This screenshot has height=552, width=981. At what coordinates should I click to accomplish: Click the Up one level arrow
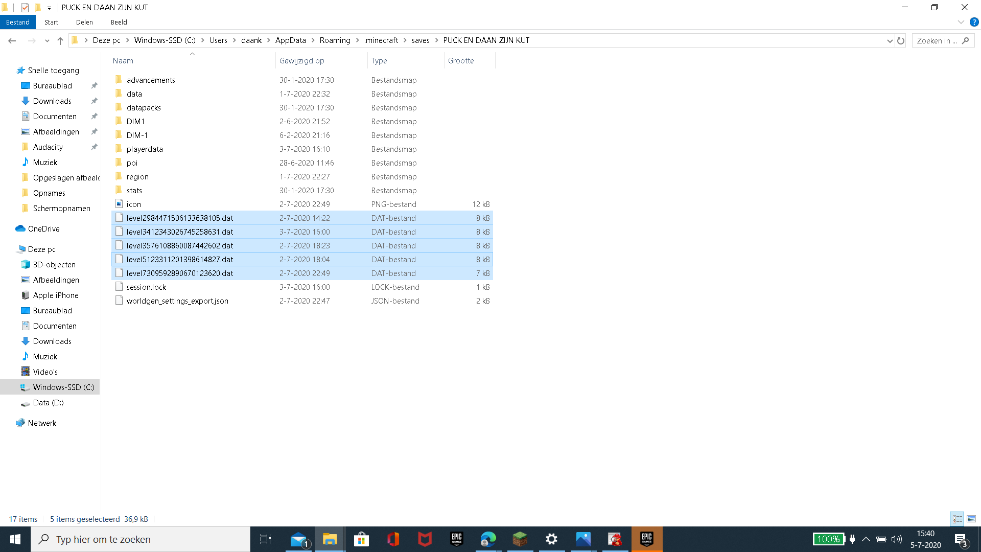point(60,41)
